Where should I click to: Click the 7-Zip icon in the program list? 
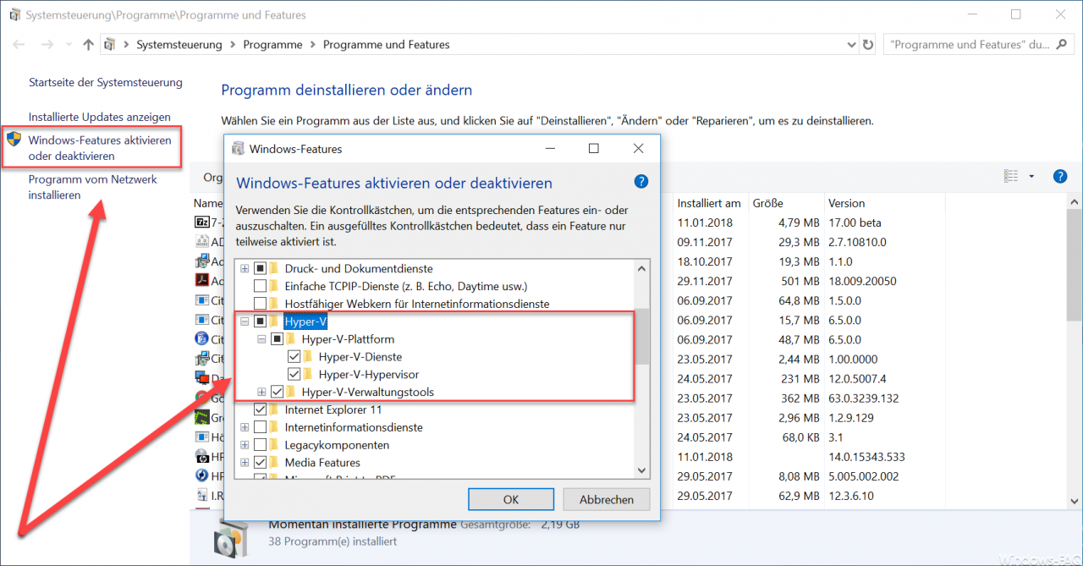[204, 222]
